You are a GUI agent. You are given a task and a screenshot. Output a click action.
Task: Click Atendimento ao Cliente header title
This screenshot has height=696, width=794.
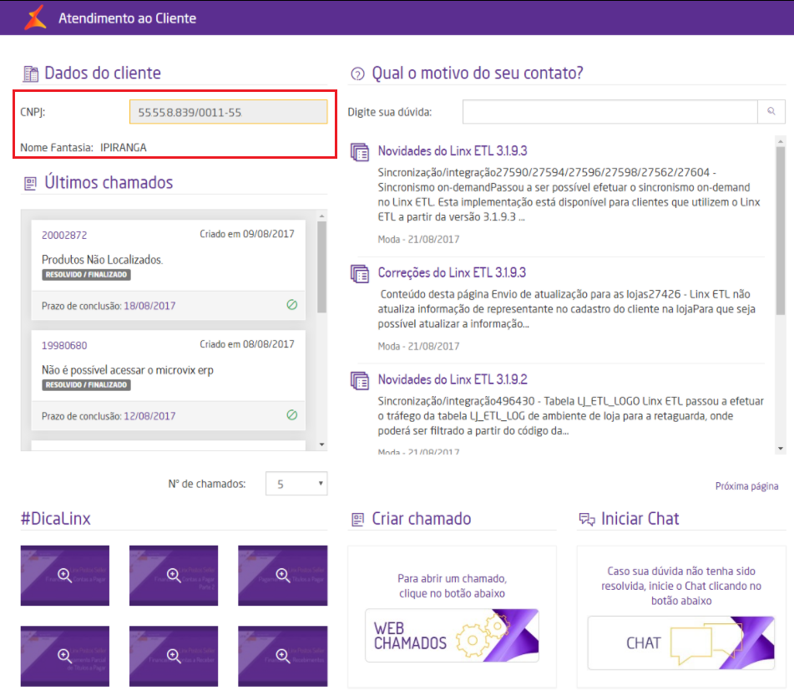click(x=127, y=18)
